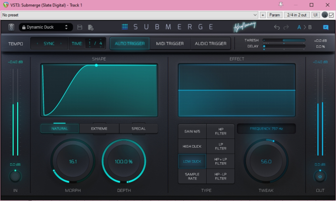Save the current preset with the floppy icon
Viewport: 336px width, 201px height.
80,27
